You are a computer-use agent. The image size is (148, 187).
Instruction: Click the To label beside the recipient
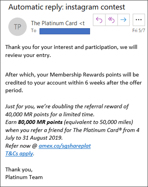click(34, 30)
